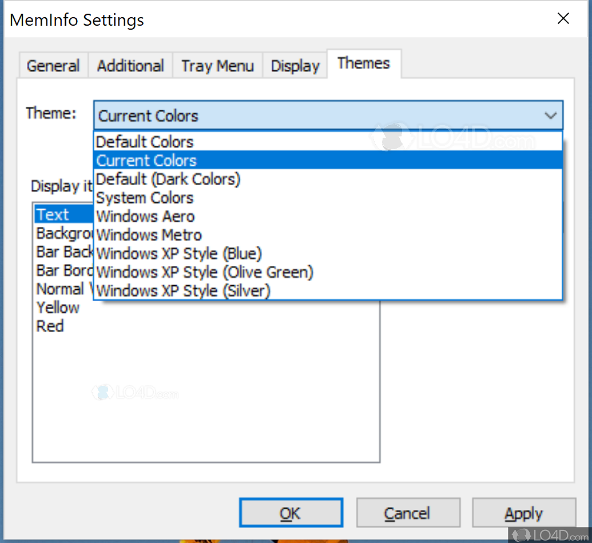Screen dimensions: 592x543
Task: Click the Cancel button
Action: [x=407, y=513]
